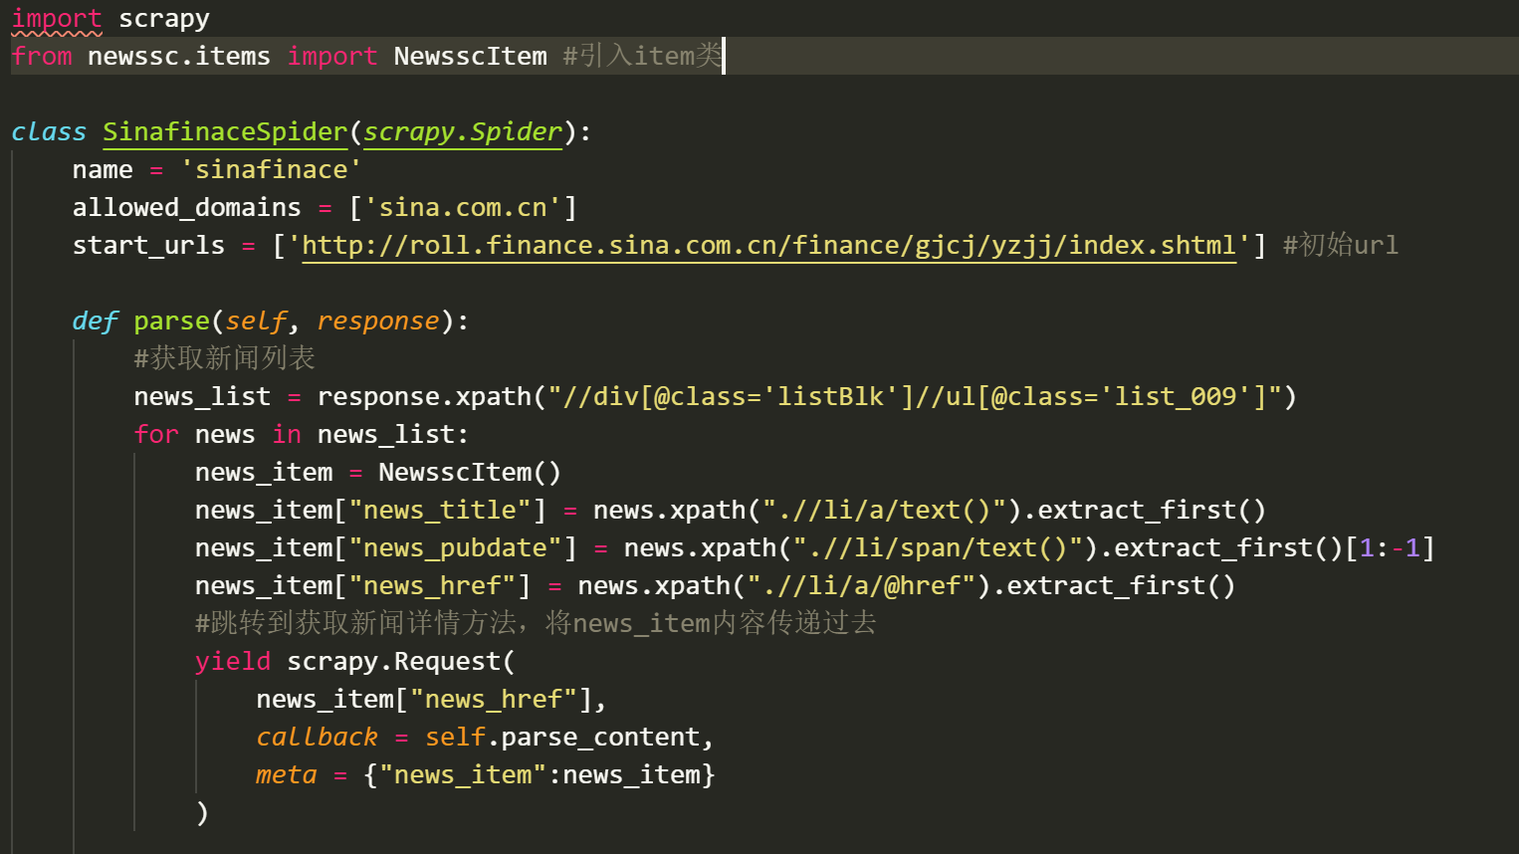Image resolution: width=1519 pixels, height=854 pixels.
Task: Place cursor on the 'sinafinace' name string
Action: click(271, 170)
